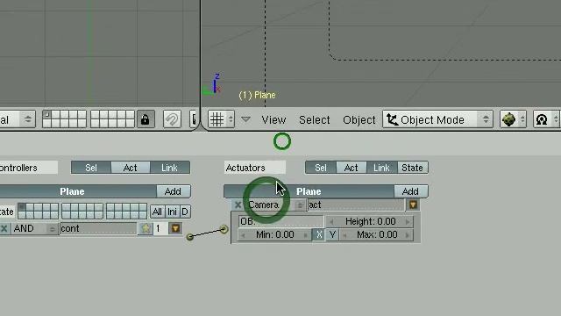
Task: Click the D debug state button
Action: click(185, 212)
